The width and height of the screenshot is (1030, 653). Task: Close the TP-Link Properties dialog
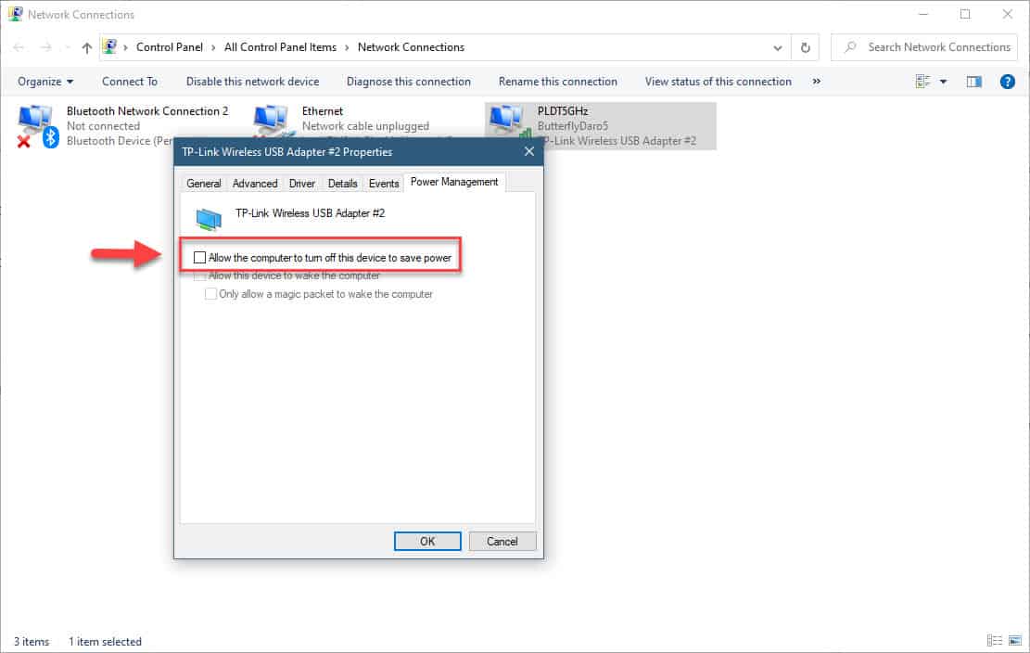[x=529, y=152]
